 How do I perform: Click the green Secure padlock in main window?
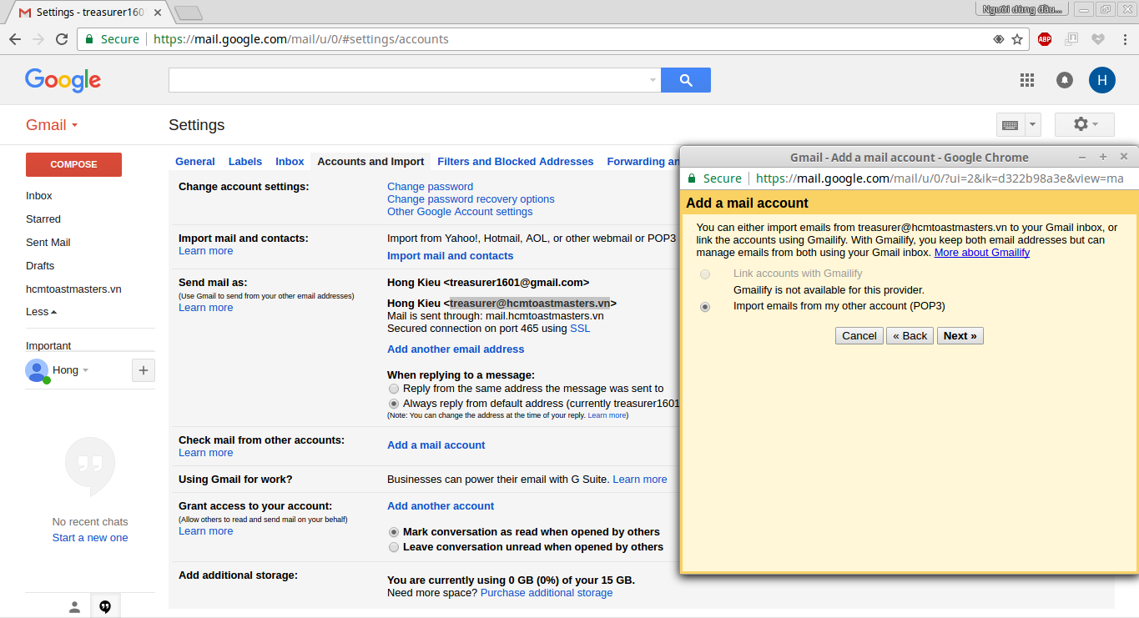tap(89, 39)
